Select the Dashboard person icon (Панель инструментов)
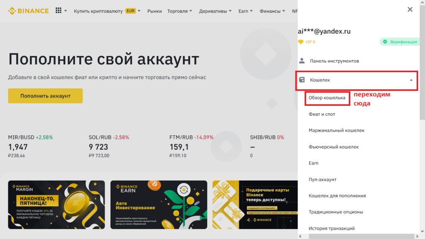Screen dimensions: 425x239 point(302,61)
